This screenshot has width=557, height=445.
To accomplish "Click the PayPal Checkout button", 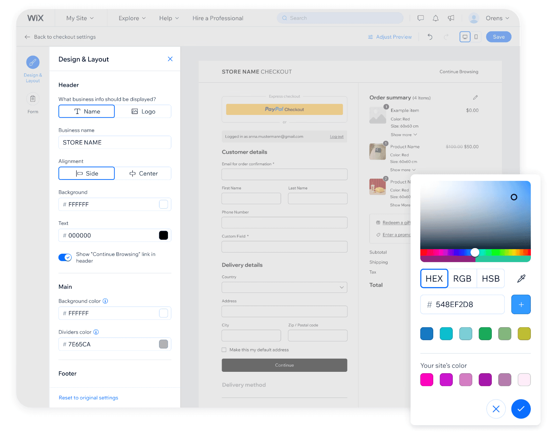I will [x=284, y=109].
